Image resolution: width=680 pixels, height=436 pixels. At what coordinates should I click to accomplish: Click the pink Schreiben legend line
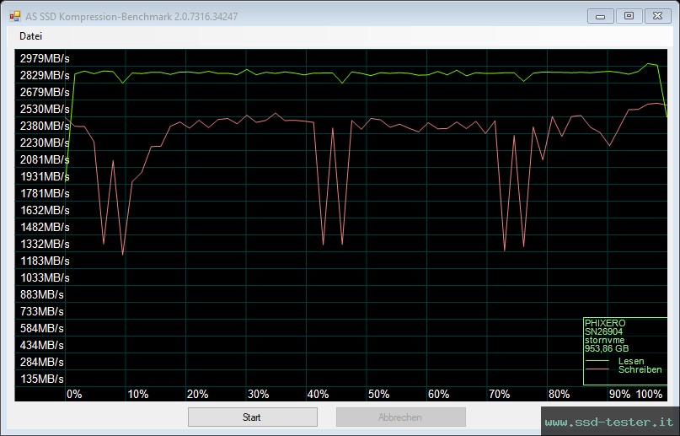(x=597, y=369)
